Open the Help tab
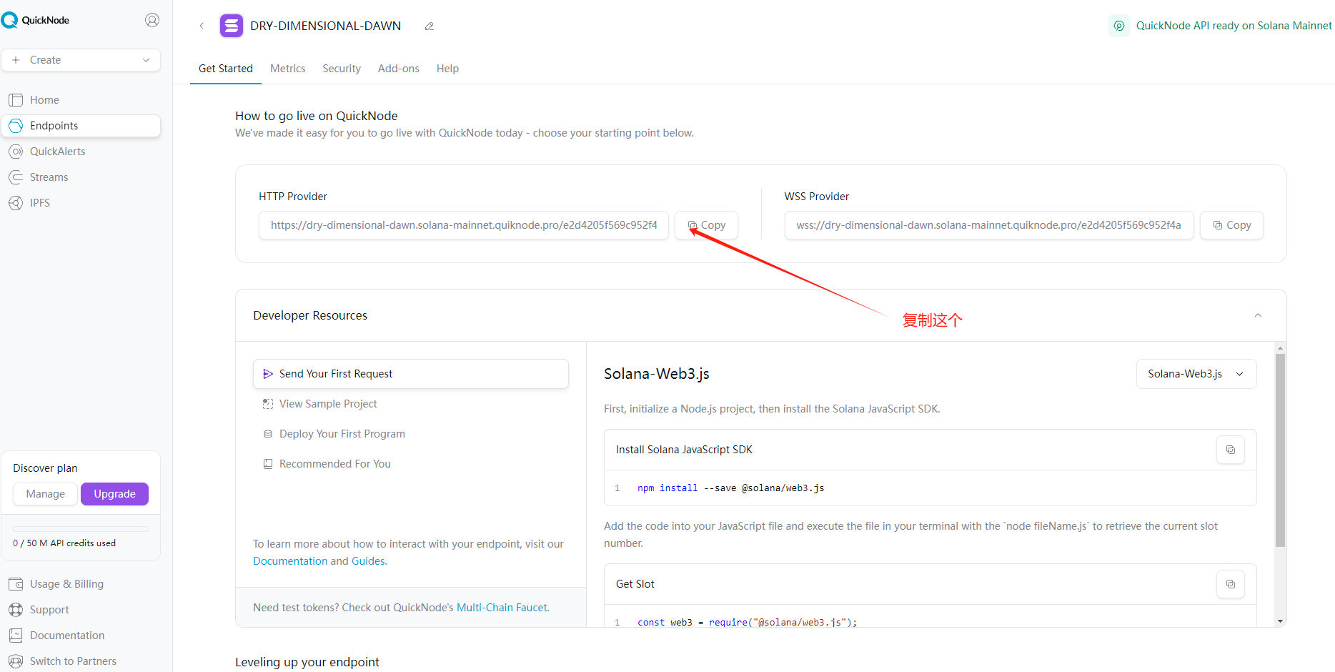 pyautogui.click(x=447, y=69)
